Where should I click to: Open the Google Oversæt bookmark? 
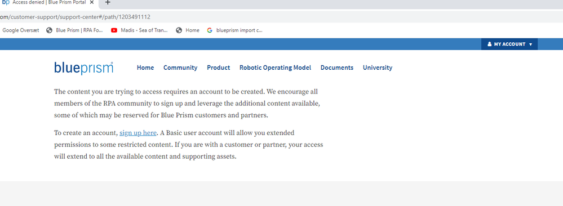21,30
